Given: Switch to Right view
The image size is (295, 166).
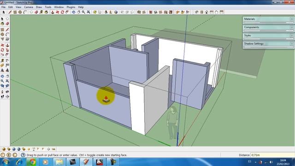Looking at the screenshot, I should click(212, 12).
